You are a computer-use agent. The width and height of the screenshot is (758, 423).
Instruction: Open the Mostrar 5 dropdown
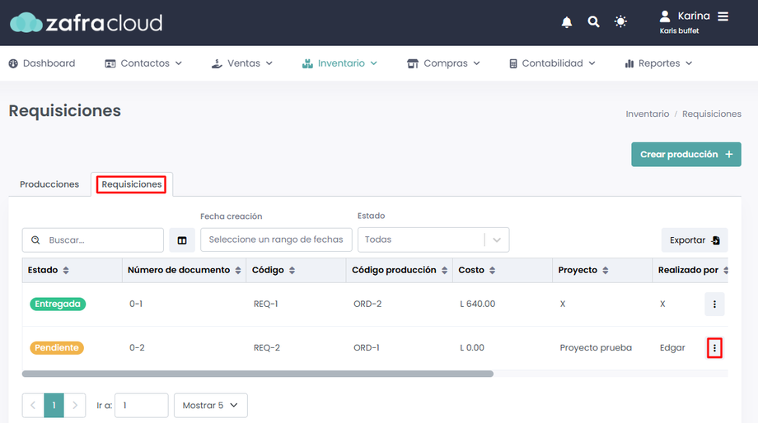(x=211, y=405)
